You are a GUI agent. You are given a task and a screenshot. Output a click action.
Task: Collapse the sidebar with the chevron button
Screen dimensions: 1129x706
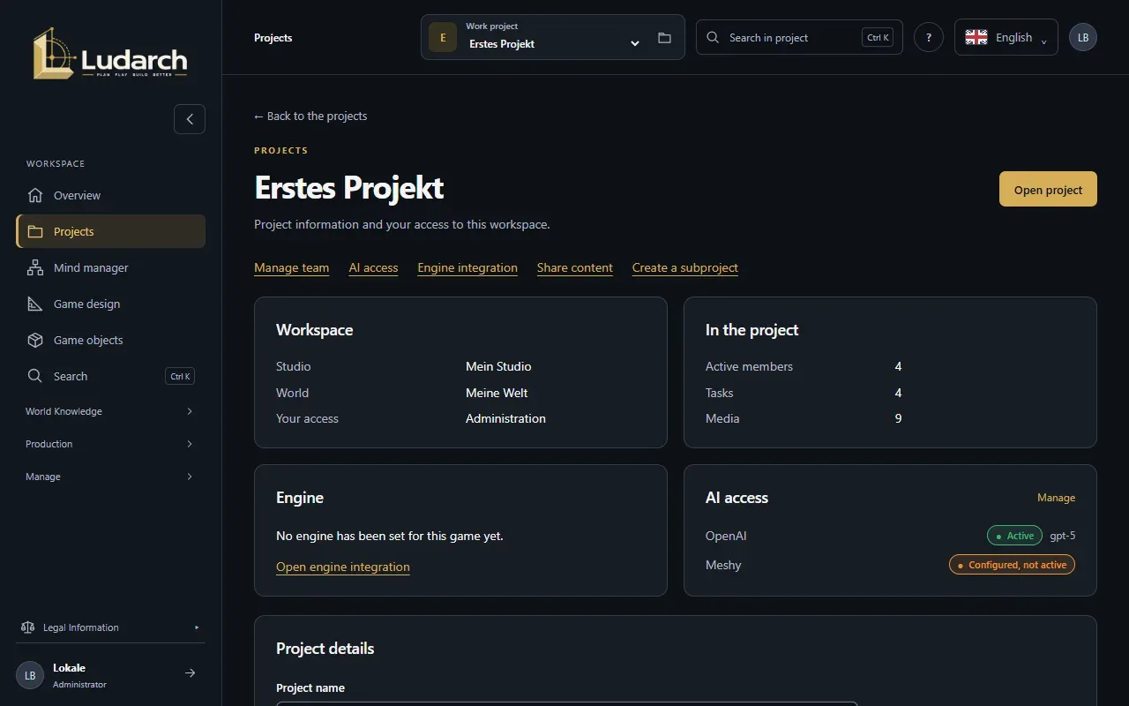pos(190,119)
